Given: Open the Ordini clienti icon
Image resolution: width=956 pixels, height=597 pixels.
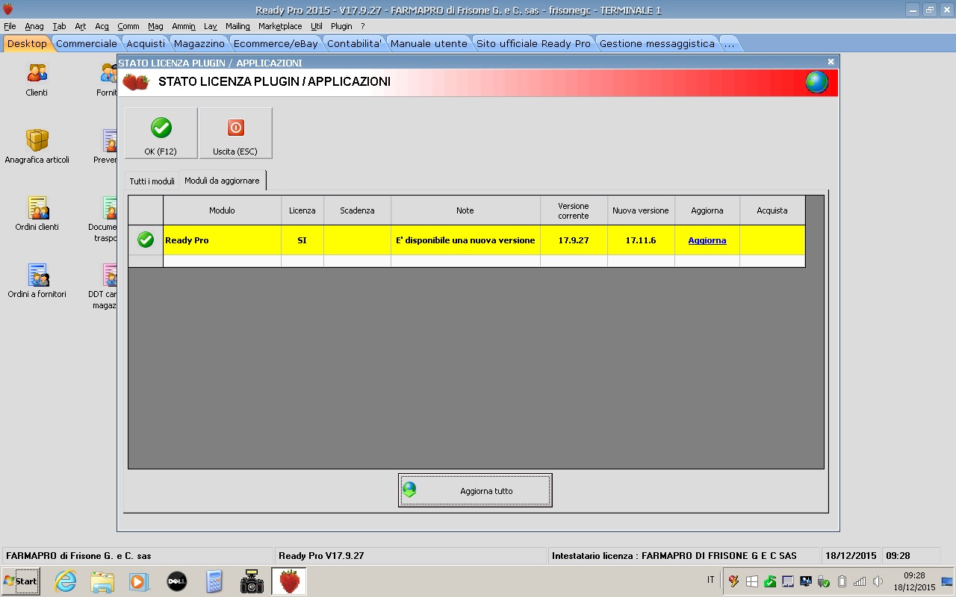Looking at the screenshot, I should (x=37, y=213).
